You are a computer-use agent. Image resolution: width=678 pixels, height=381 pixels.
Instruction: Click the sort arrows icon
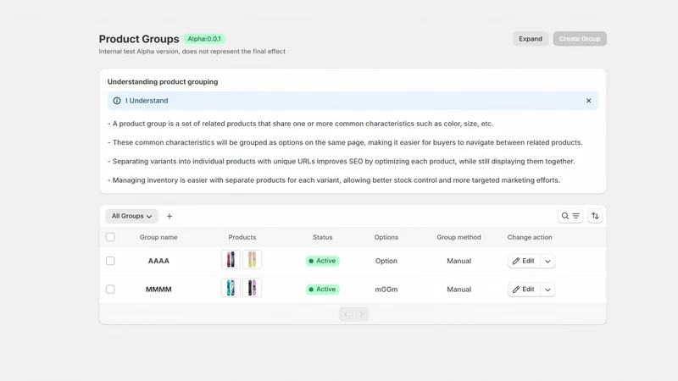(595, 216)
